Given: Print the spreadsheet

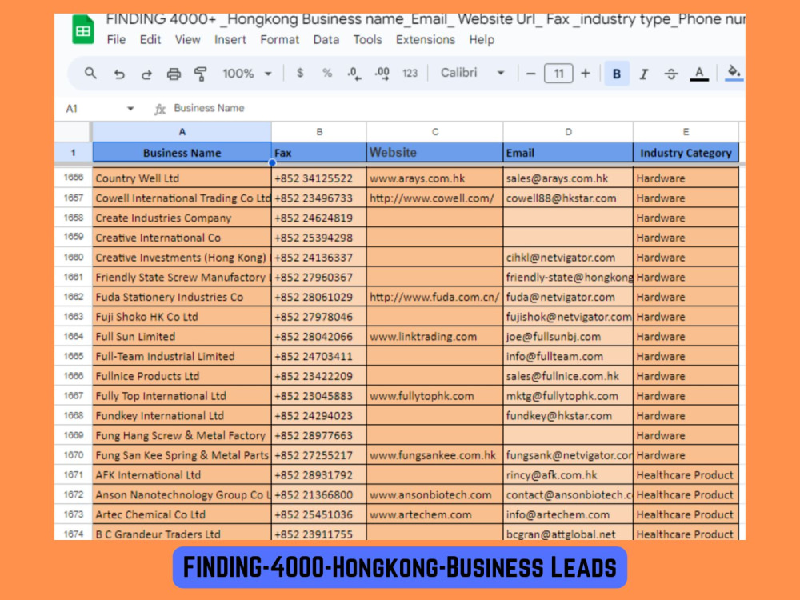Looking at the screenshot, I should point(174,74).
